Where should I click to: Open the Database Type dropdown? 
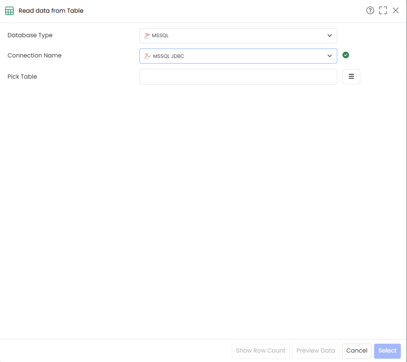pyautogui.click(x=238, y=36)
